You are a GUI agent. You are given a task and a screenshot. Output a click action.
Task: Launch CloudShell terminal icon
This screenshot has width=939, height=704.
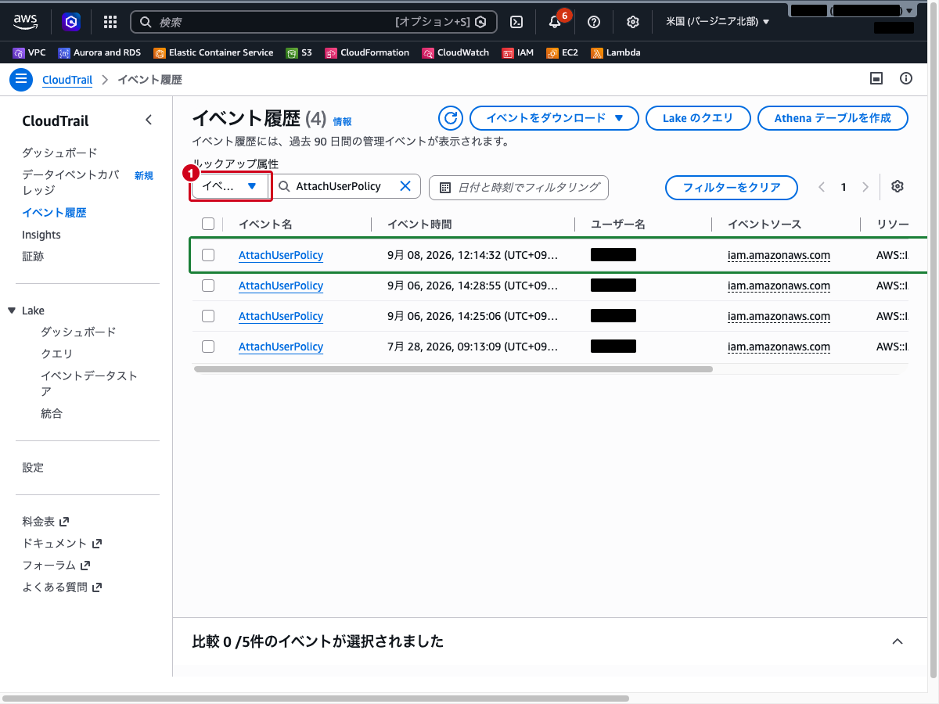click(x=516, y=22)
